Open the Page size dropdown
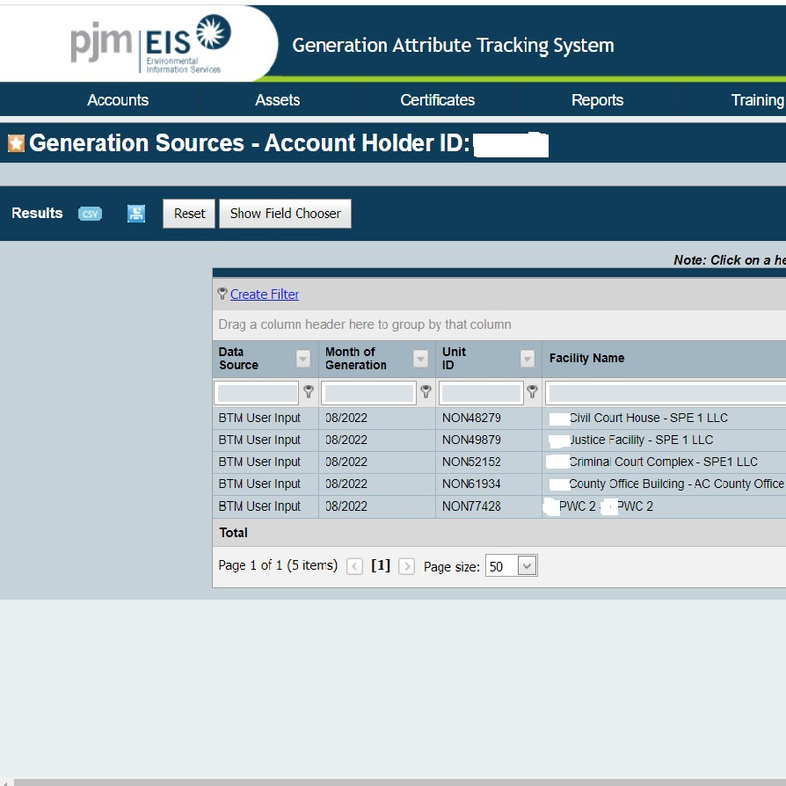 click(527, 566)
